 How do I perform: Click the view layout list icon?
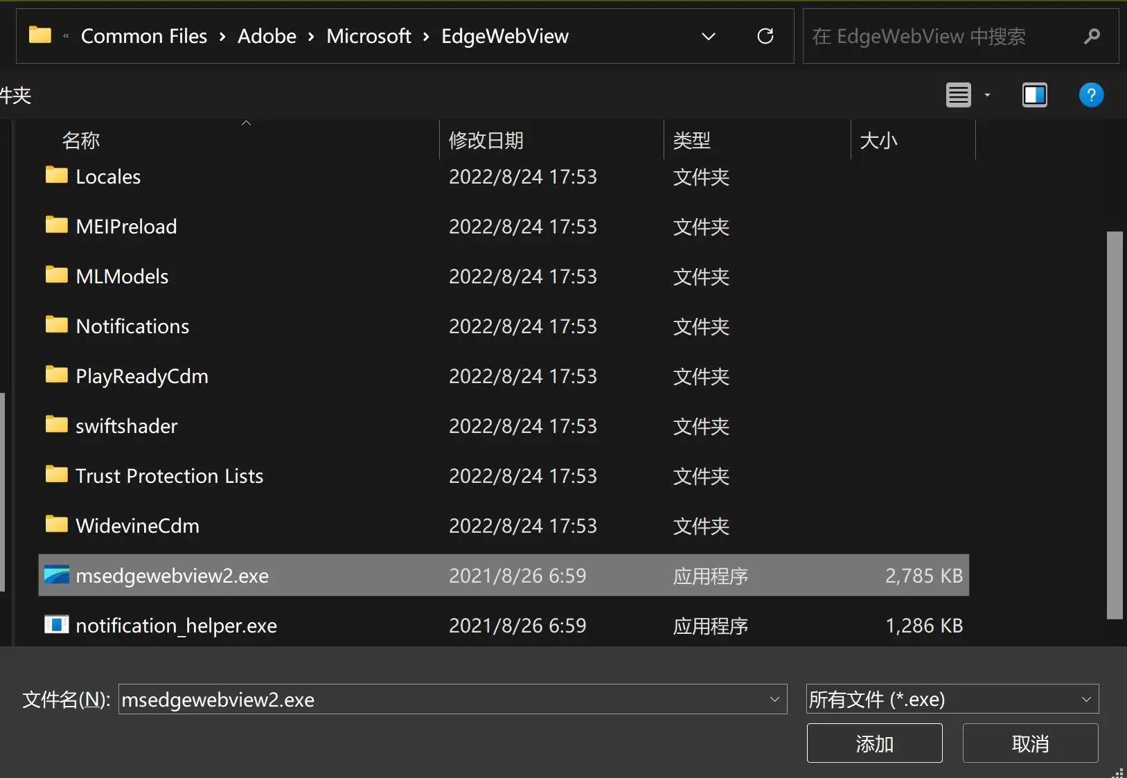point(958,95)
